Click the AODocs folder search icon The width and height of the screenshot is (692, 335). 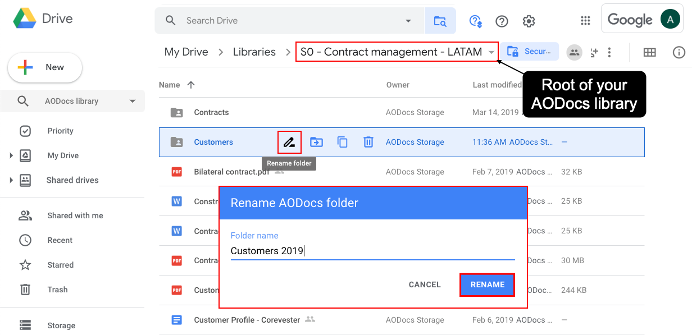coord(440,21)
